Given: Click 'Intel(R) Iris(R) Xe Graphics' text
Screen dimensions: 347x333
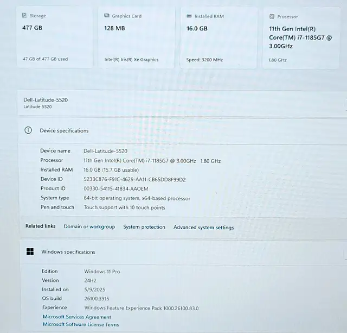Looking at the screenshot, I should [x=131, y=59].
